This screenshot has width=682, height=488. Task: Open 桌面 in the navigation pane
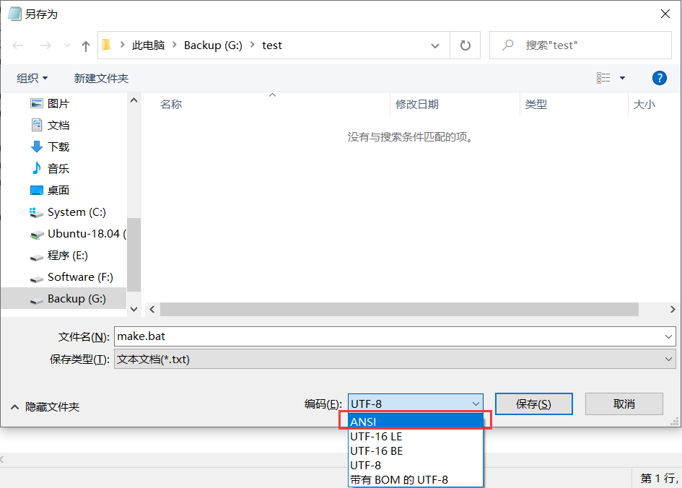click(x=50, y=190)
